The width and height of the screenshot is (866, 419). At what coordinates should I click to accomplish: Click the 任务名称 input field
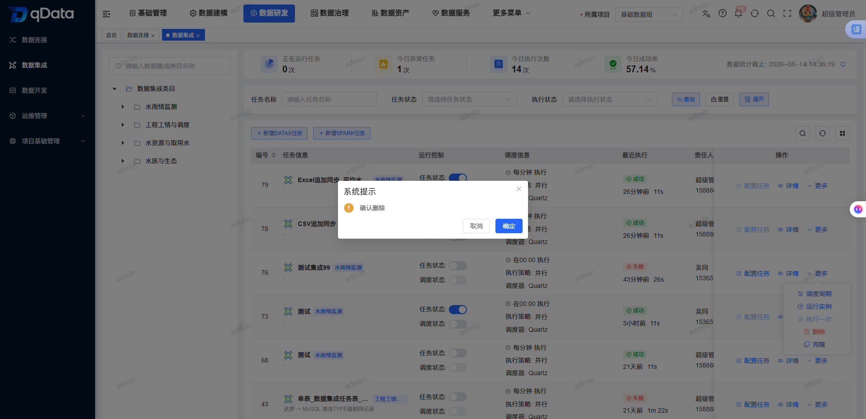pos(329,99)
